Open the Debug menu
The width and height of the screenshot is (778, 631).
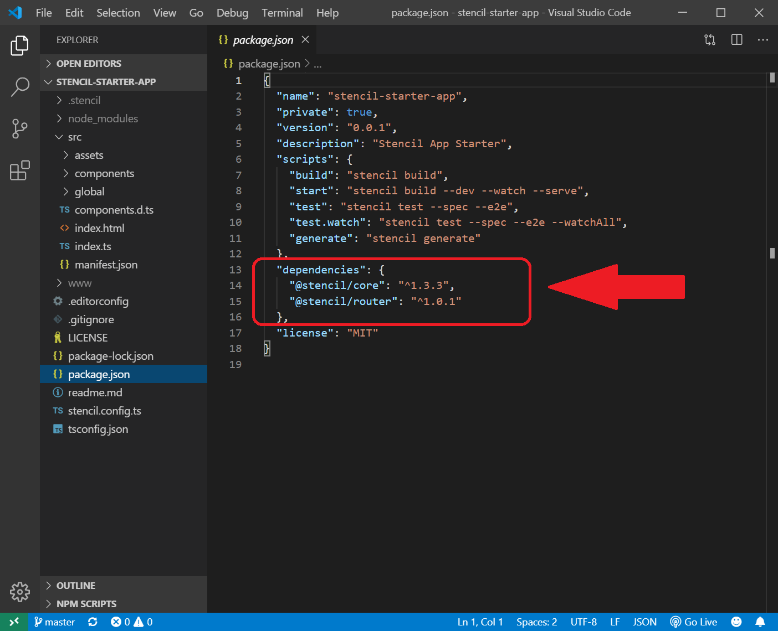[232, 13]
